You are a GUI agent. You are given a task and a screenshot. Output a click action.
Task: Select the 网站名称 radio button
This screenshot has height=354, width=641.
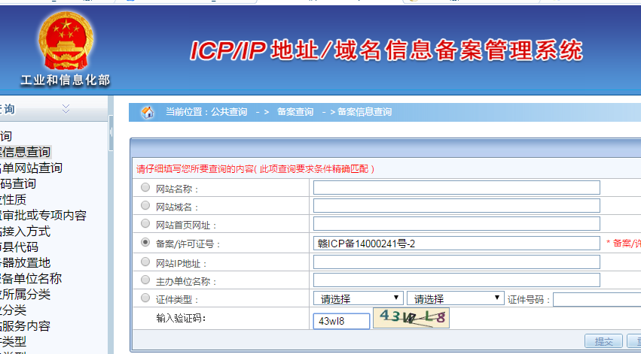click(145, 187)
